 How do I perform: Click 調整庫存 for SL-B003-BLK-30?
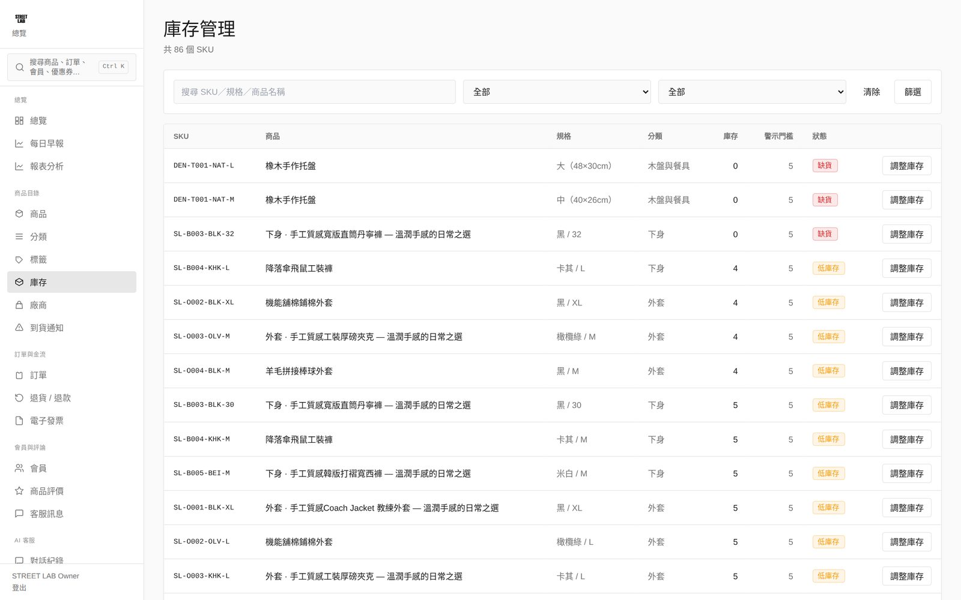[x=906, y=405]
